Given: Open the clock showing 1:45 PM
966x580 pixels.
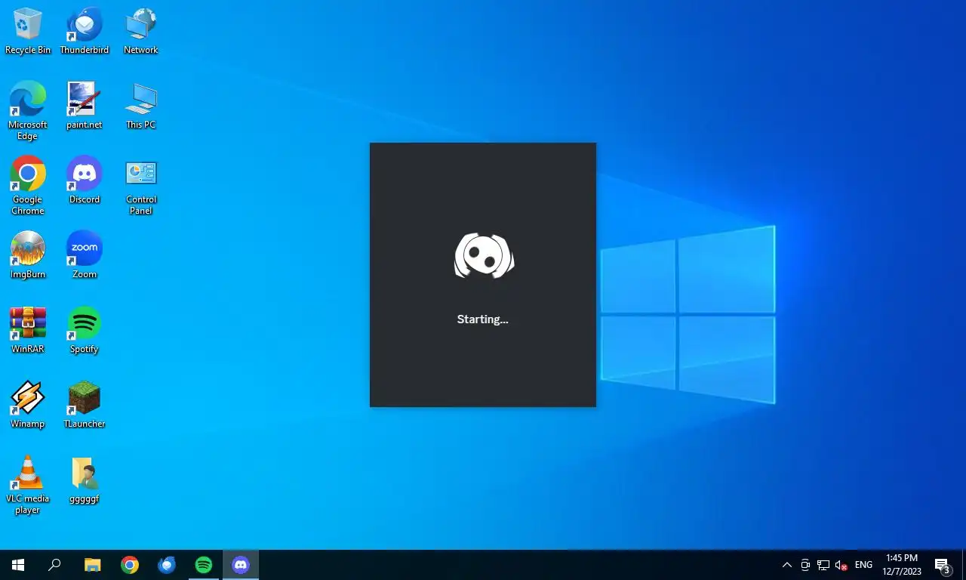Looking at the screenshot, I should click(902, 565).
